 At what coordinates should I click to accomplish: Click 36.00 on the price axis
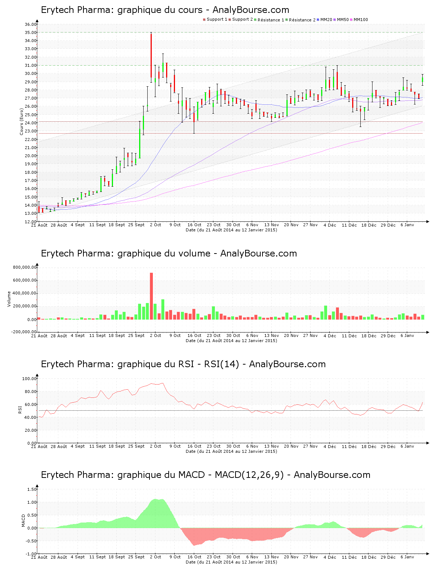[x=31, y=24]
